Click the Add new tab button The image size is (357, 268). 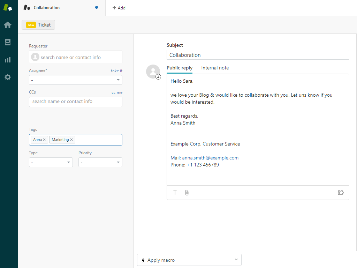pos(119,8)
